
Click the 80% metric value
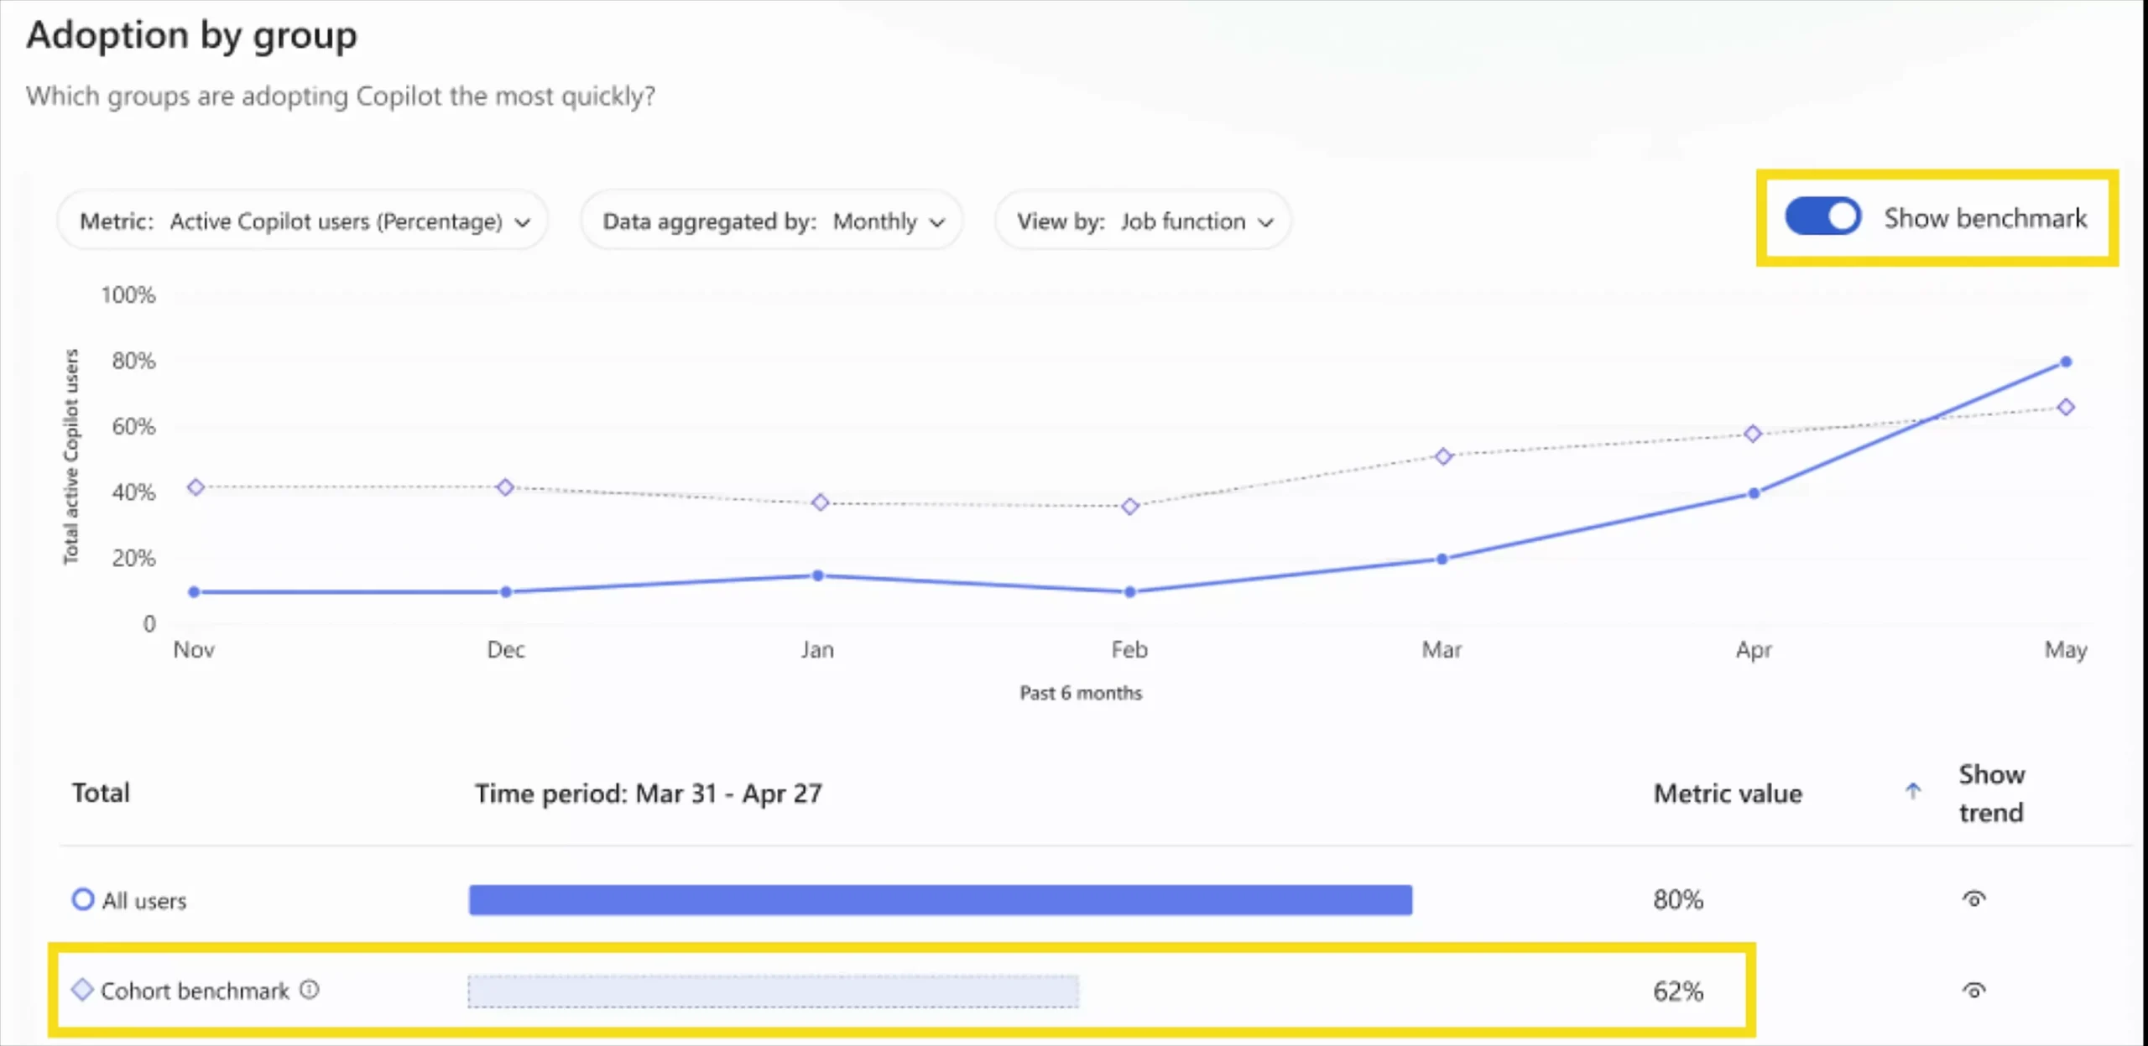(1677, 900)
